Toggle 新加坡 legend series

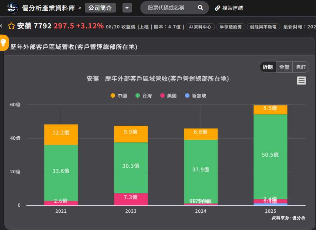[x=195, y=96]
